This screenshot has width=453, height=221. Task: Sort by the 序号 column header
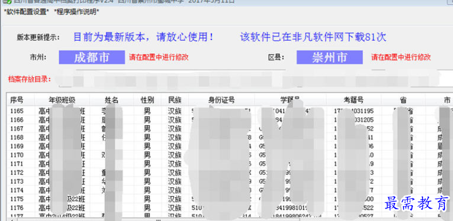coord(16,100)
